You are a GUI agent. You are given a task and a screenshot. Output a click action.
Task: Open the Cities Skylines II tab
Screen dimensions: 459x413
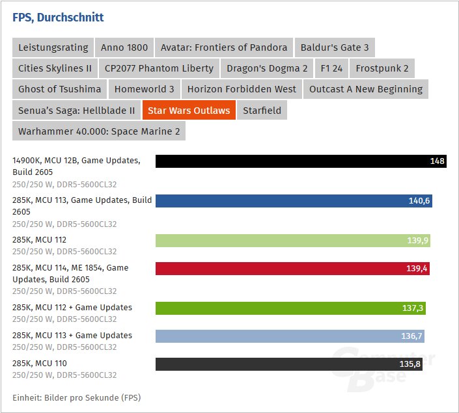(x=55, y=68)
